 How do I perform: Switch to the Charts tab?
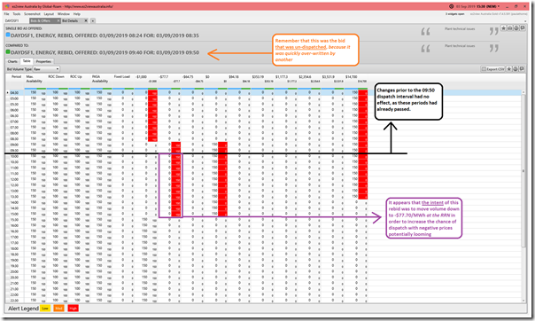click(12, 61)
